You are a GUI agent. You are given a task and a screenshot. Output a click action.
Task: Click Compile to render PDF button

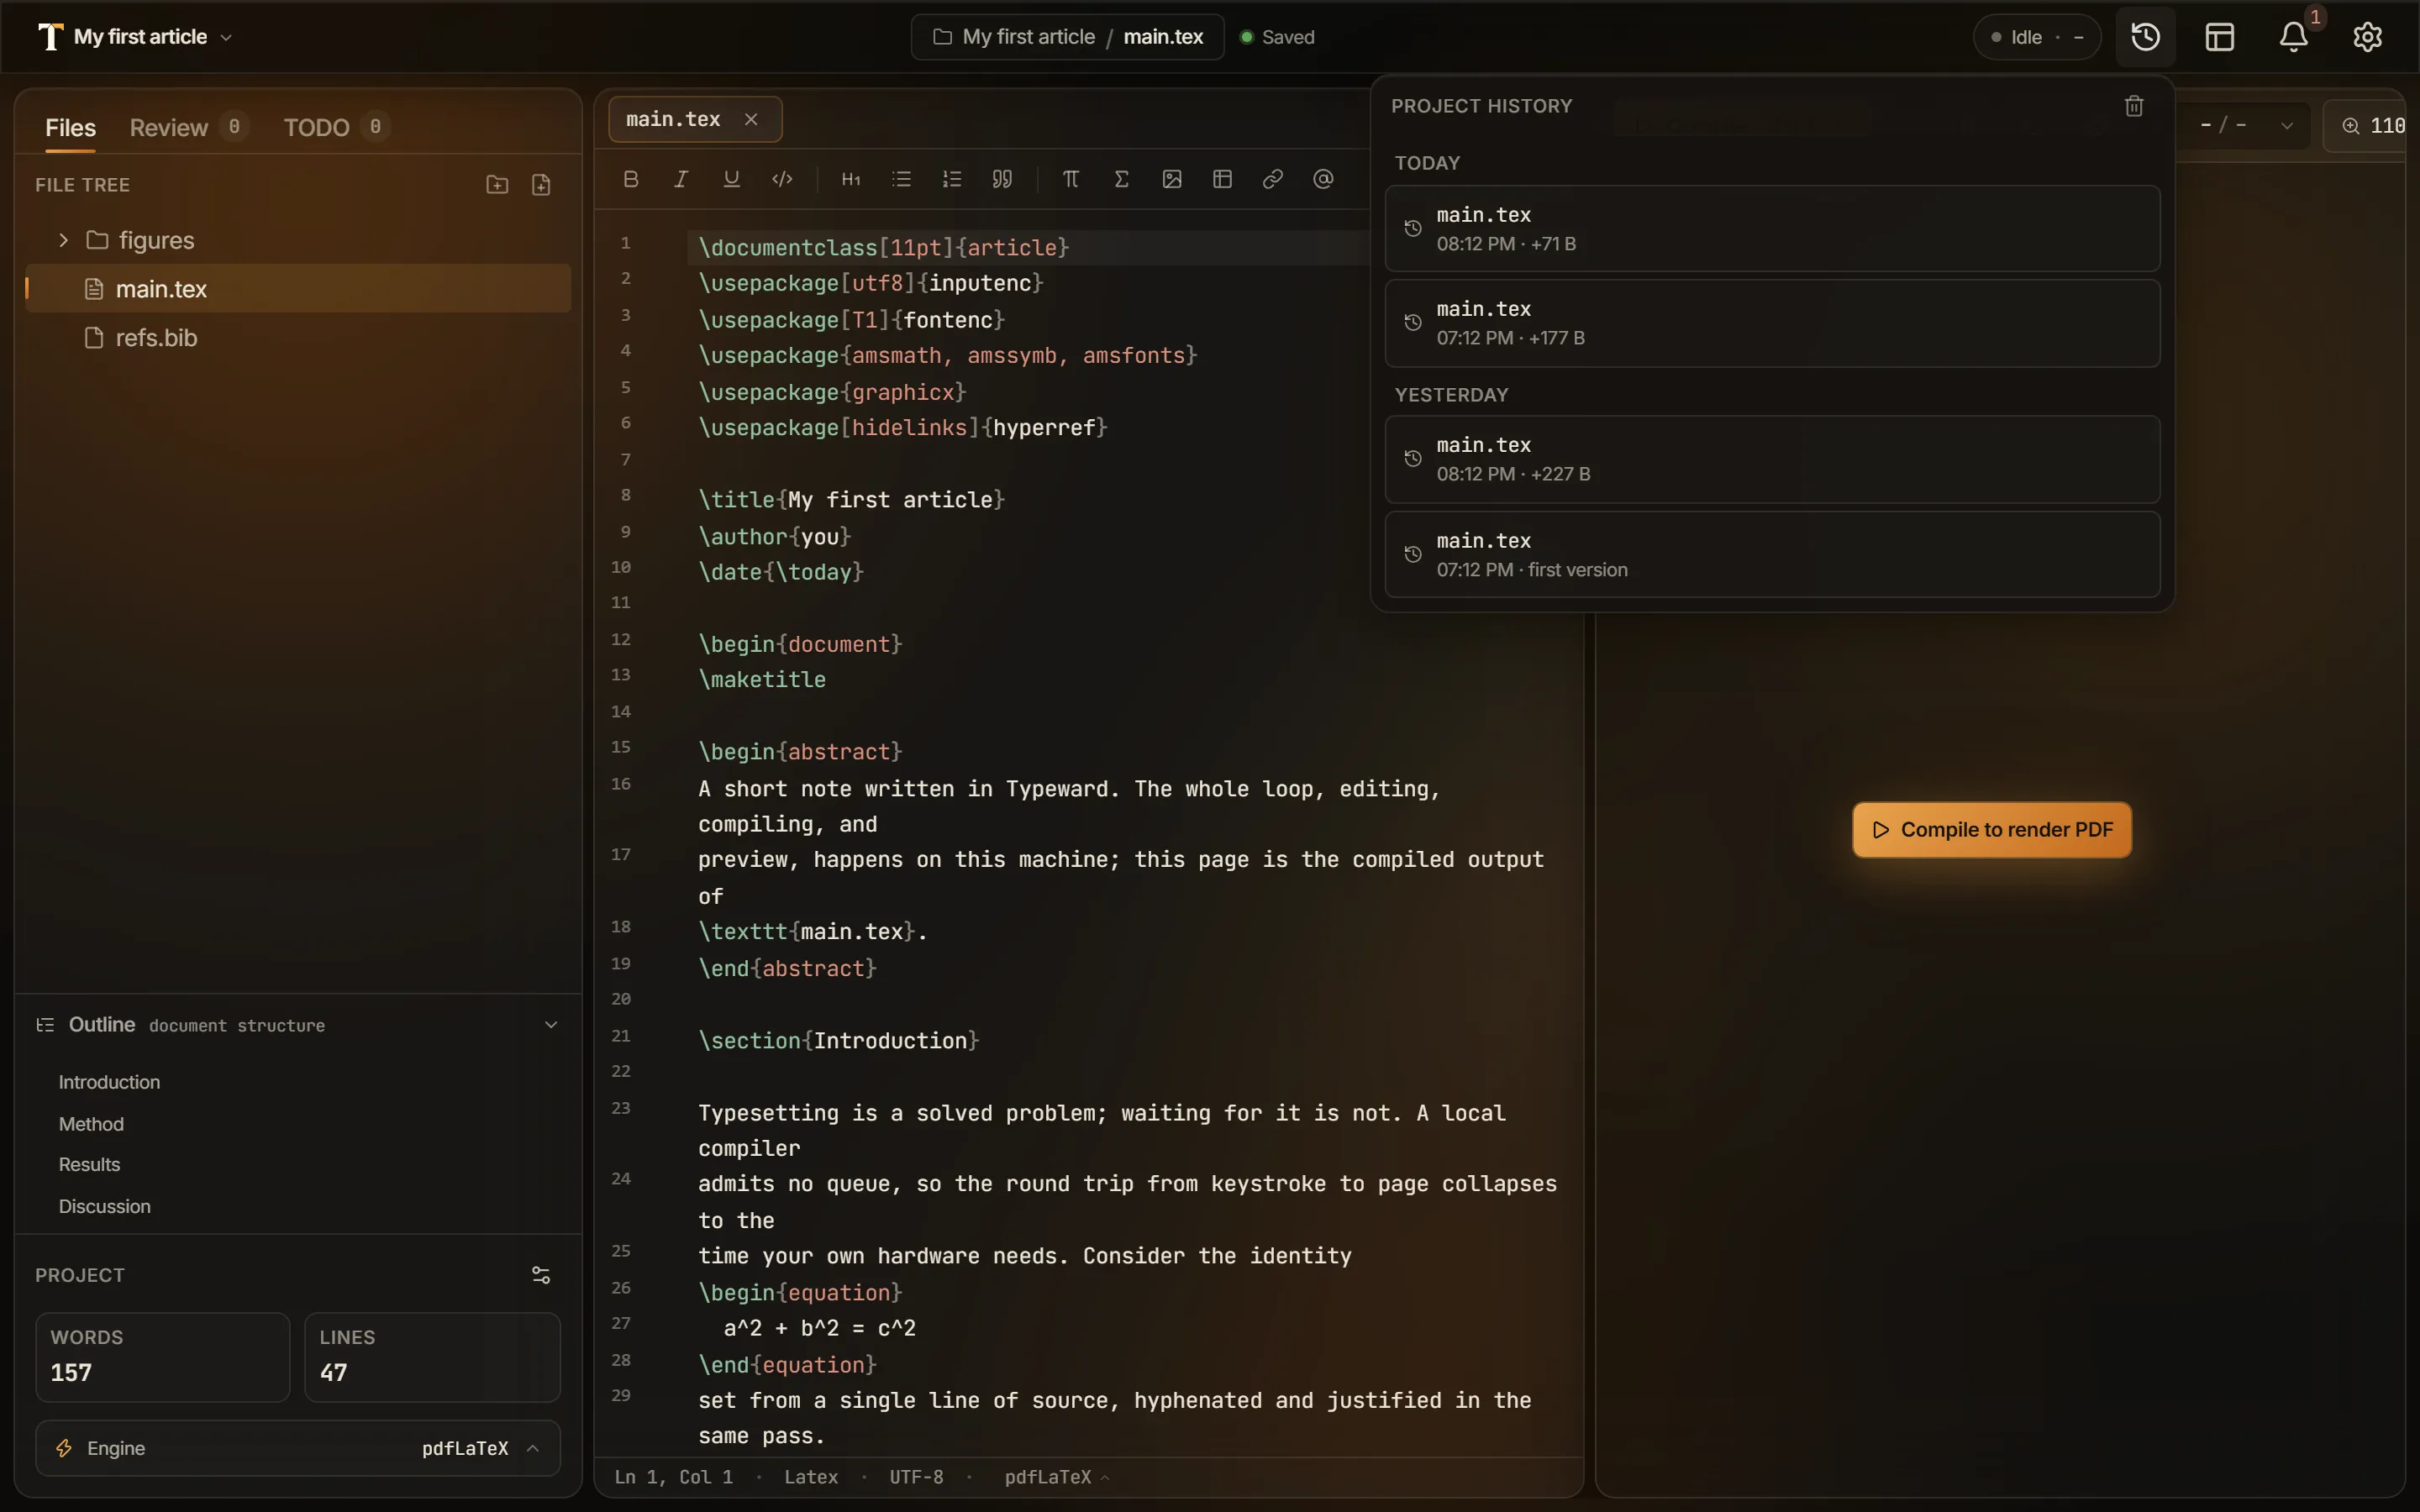pyautogui.click(x=1991, y=830)
